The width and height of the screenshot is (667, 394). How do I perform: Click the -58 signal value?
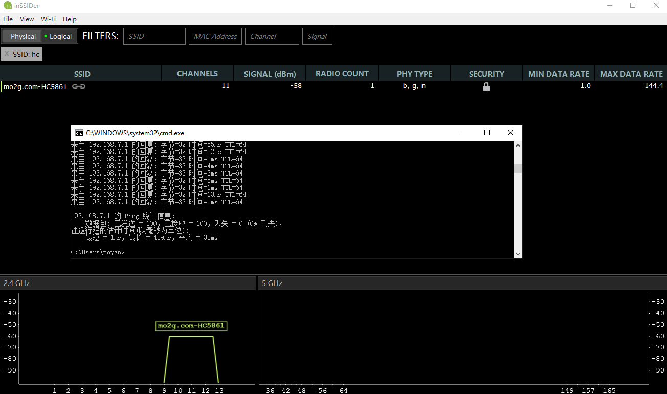click(x=296, y=86)
